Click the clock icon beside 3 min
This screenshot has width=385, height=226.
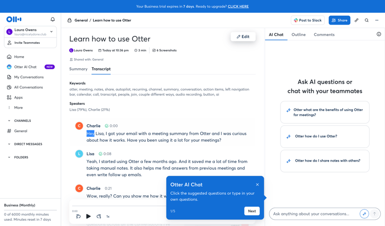(x=136, y=50)
